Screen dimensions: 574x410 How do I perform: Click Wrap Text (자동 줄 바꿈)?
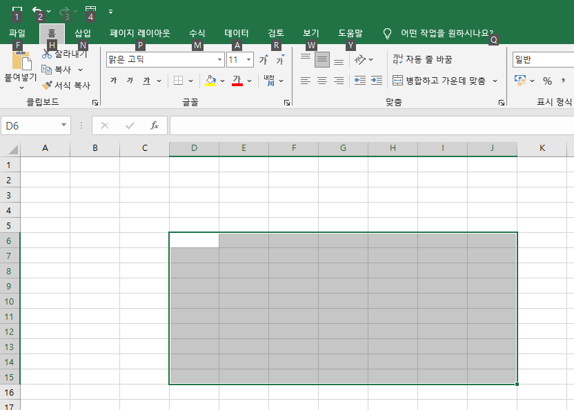coord(422,59)
